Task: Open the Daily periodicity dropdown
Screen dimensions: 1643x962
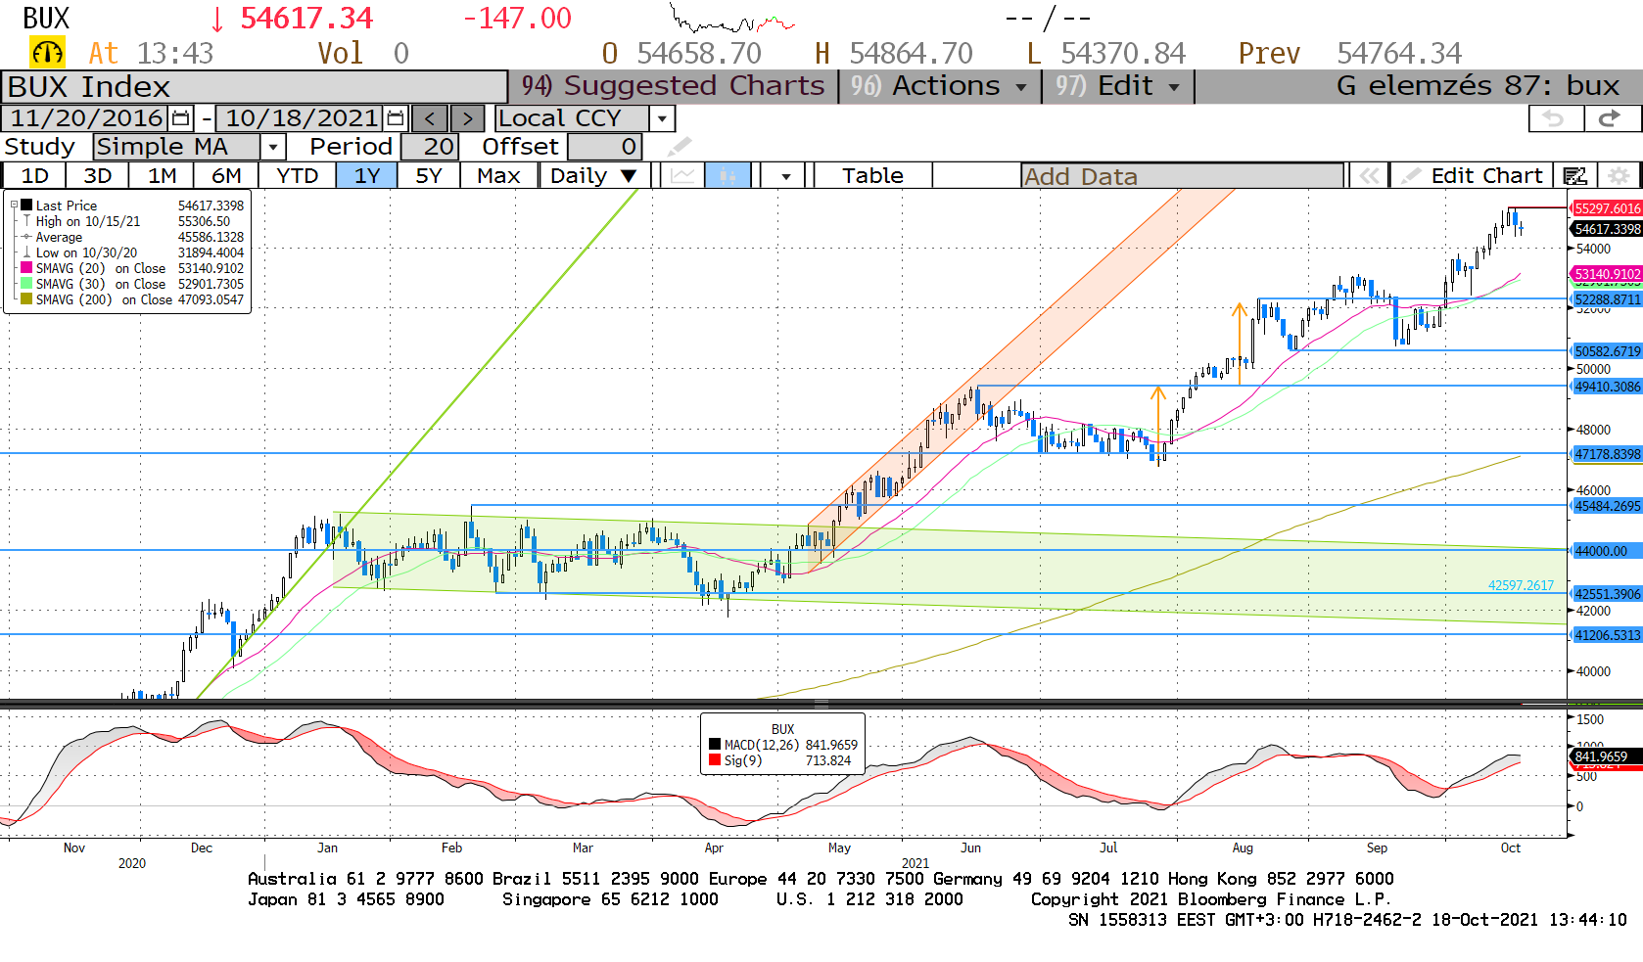Action: [593, 176]
